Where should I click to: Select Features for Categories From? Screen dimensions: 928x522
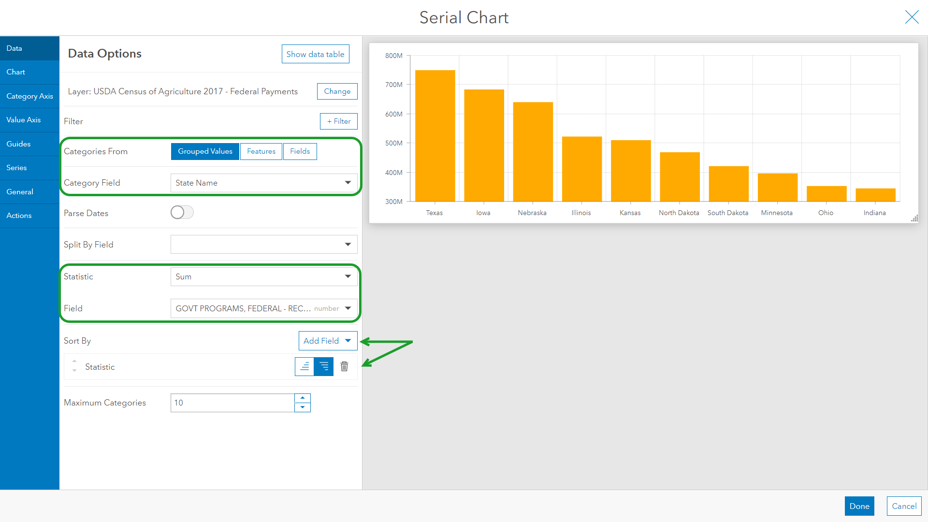(x=261, y=151)
